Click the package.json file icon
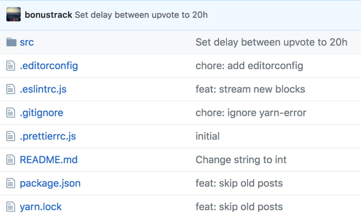This screenshot has height=218, width=361. [x=11, y=183]
